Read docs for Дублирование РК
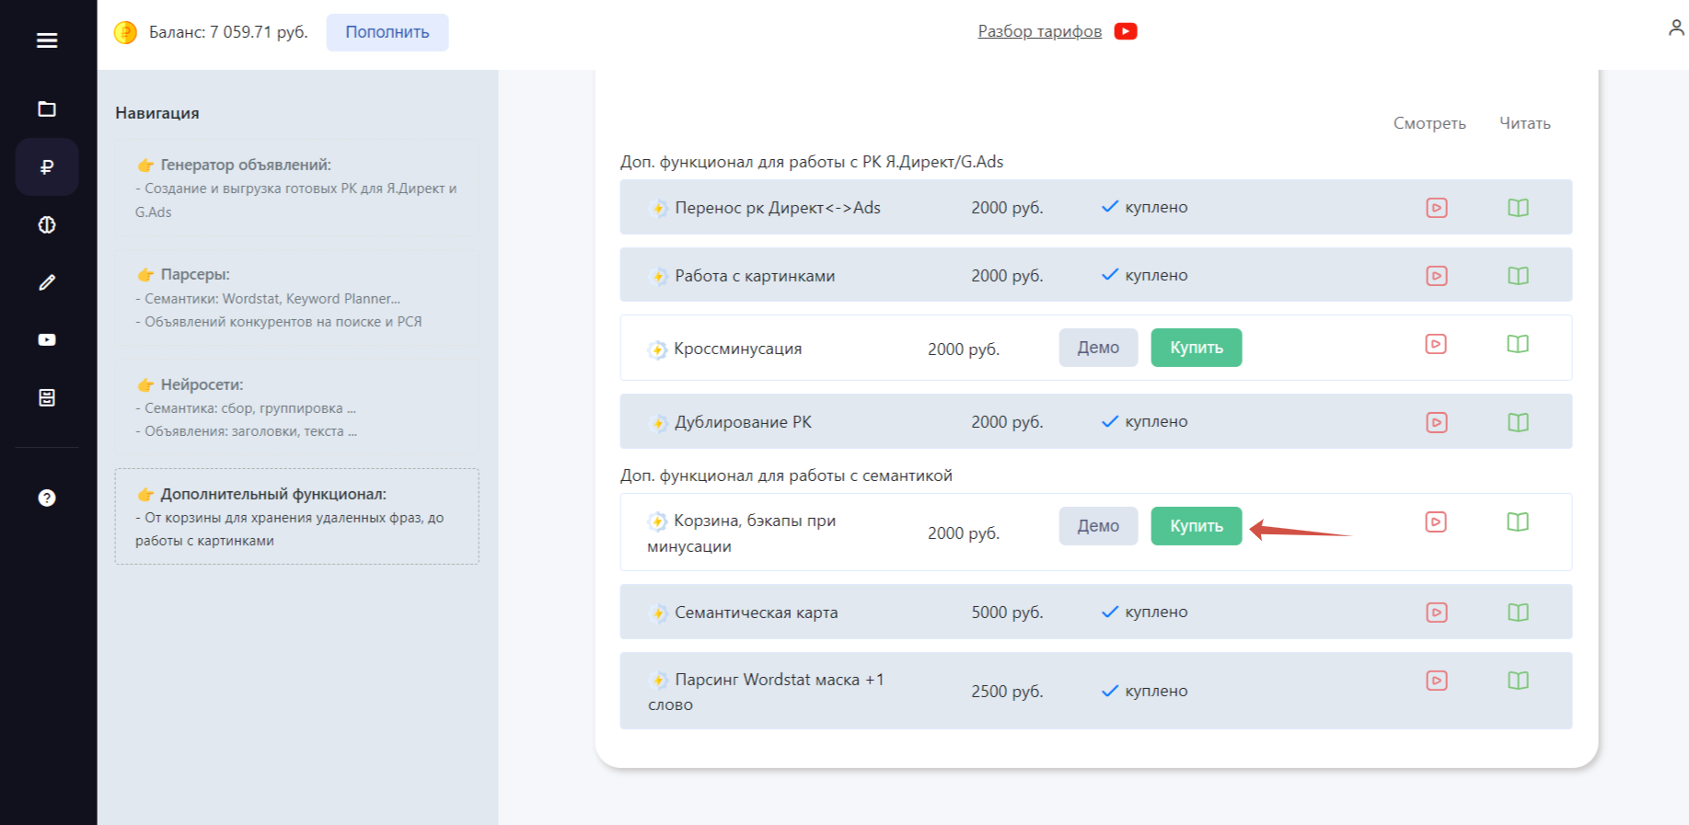1689x825 pixels. tap(1519, 422)
